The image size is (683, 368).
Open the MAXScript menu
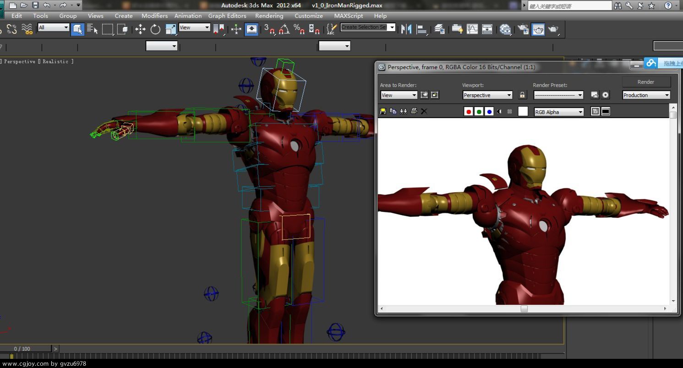(x=349, y=16)
